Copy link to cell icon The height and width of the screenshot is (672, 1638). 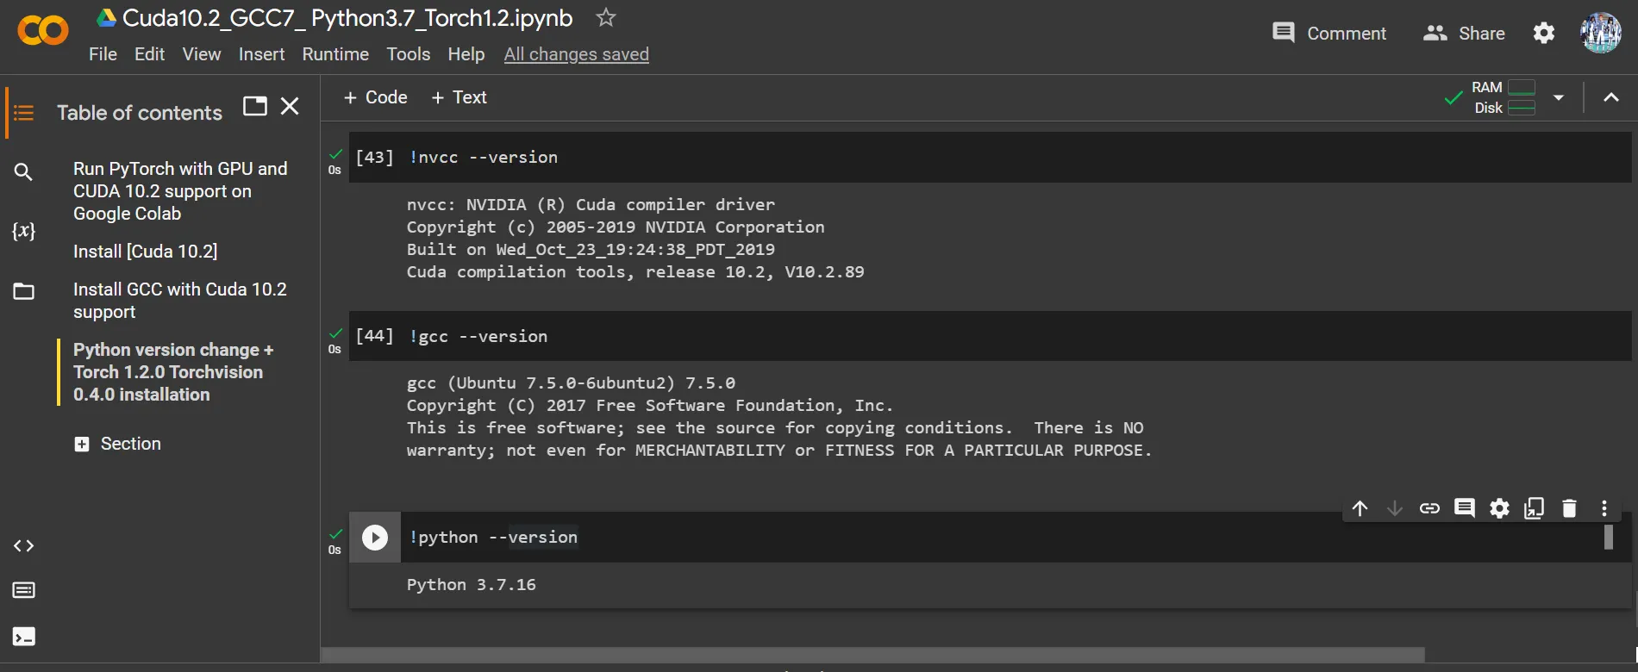(x=1429, y=508)
